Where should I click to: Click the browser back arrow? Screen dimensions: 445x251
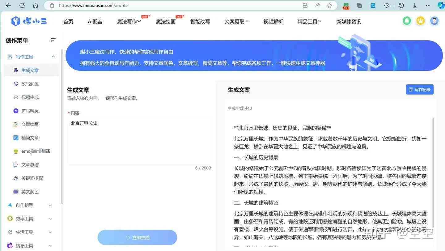coord(8,5)
